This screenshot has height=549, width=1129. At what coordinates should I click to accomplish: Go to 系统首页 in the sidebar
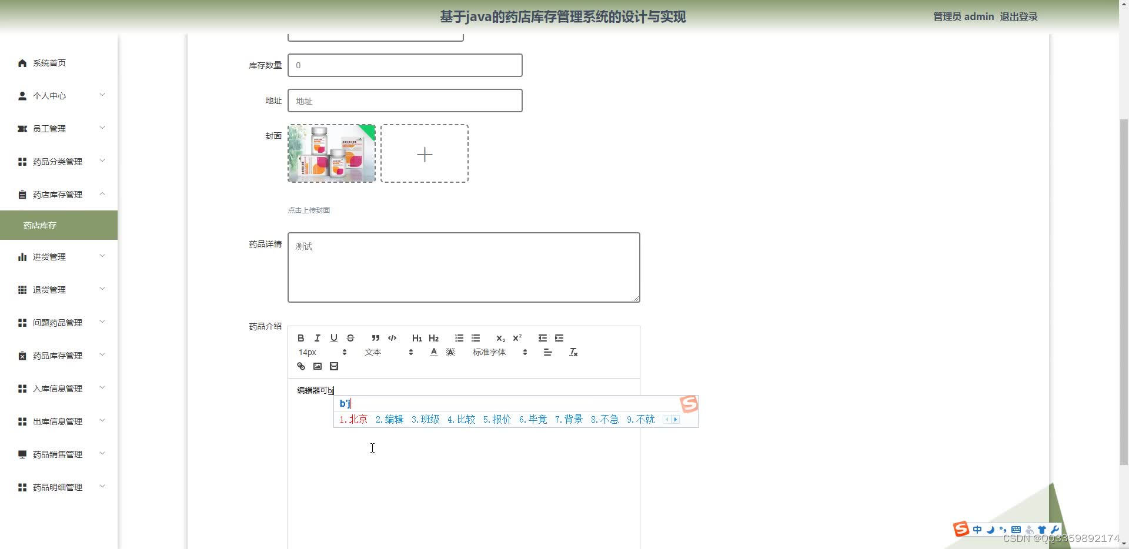(59, 63)
